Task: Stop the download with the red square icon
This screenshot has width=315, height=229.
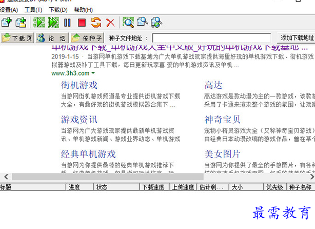Action: coord(82,23)
